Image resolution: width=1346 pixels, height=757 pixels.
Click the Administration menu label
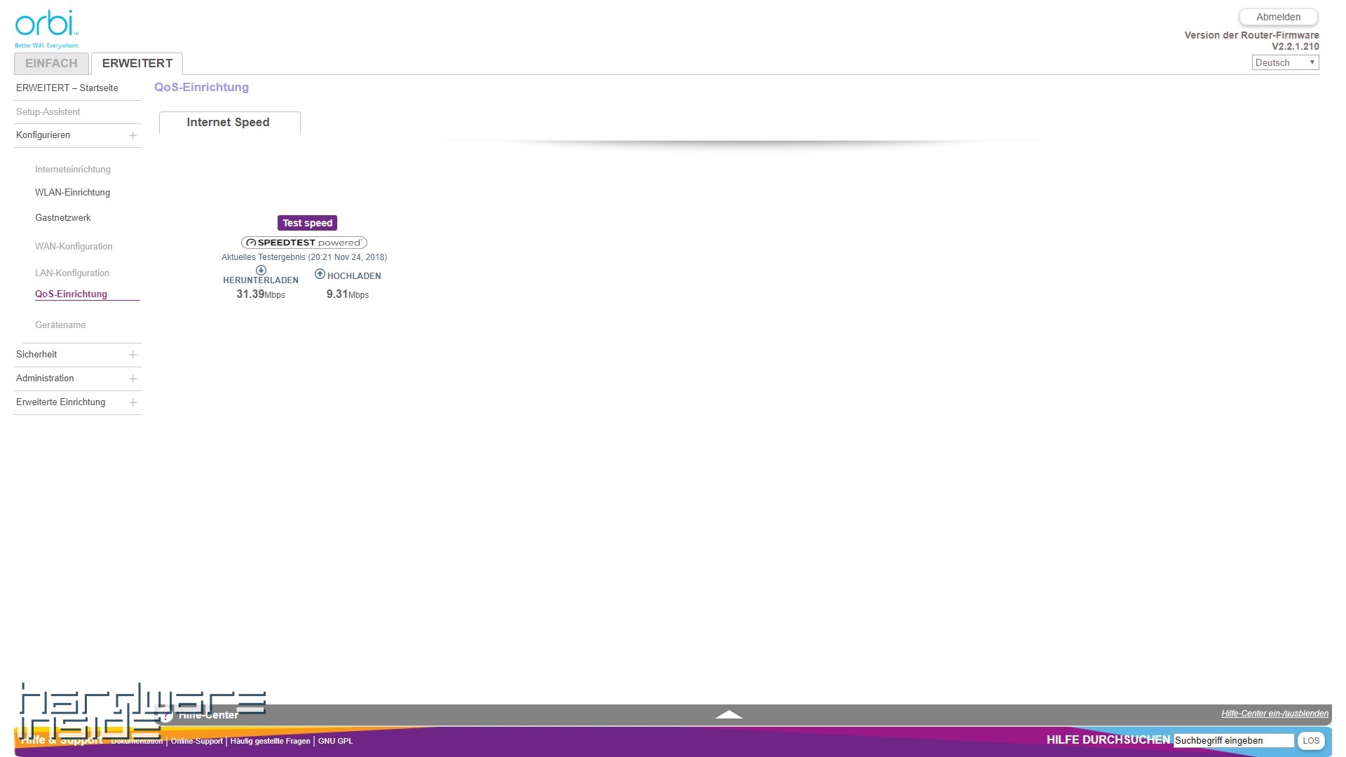(x=45, y=378)
